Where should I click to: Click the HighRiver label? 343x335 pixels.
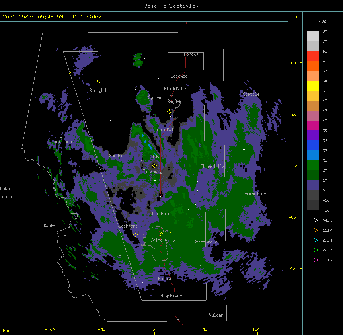pos(171,296)
